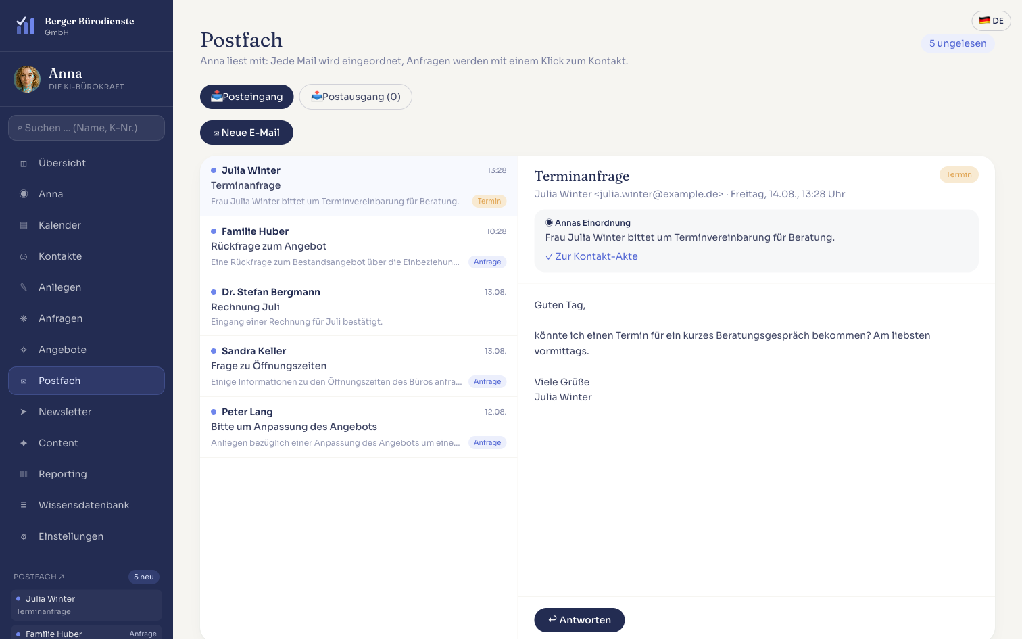Open the Reporting chart icon
The width and height of the screenshot is (1022, 639).
pyautogui.click(x=24, y=474)
